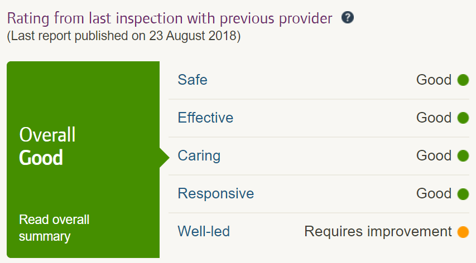Click the Good text in Effective row
This screenshot has height=263, width=476.
434,118
